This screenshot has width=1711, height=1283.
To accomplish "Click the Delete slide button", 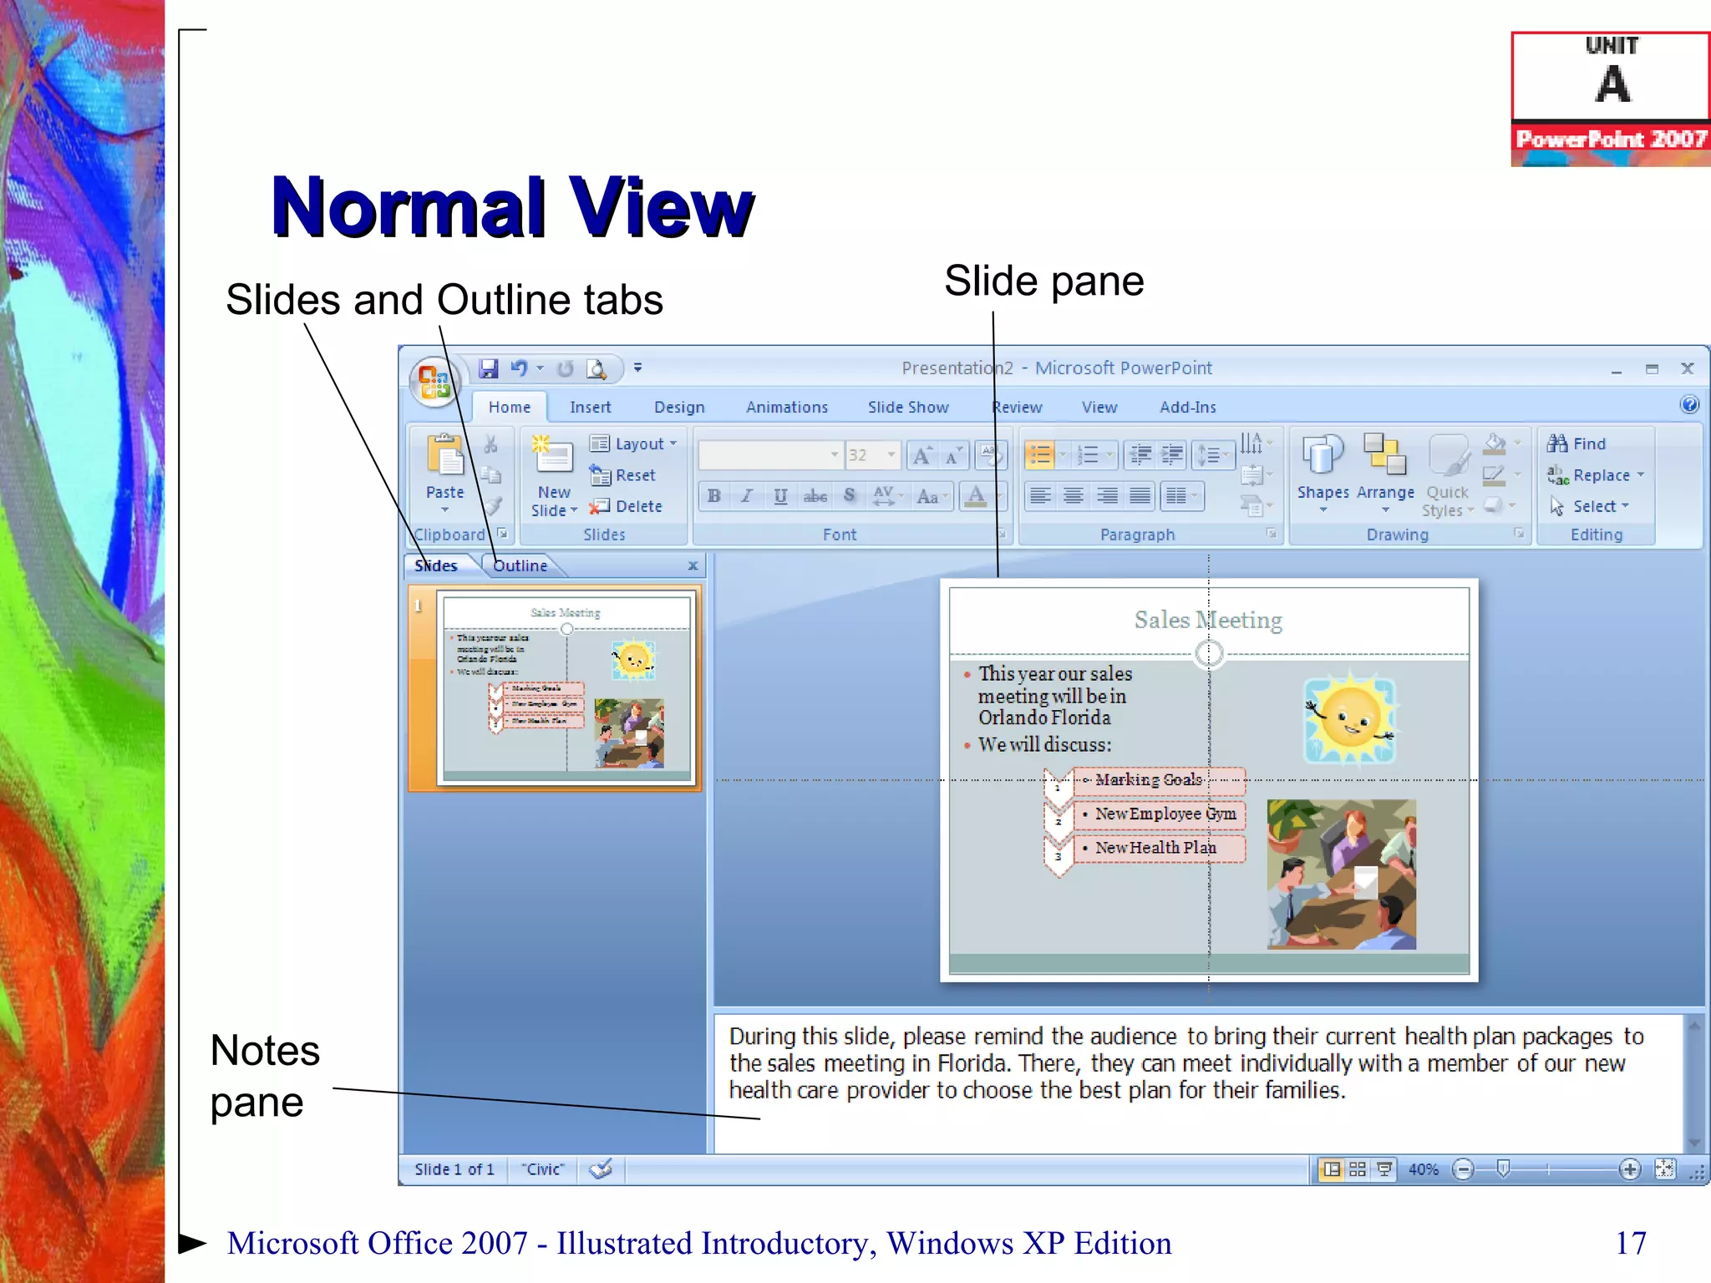I will (x=626, y=506).
